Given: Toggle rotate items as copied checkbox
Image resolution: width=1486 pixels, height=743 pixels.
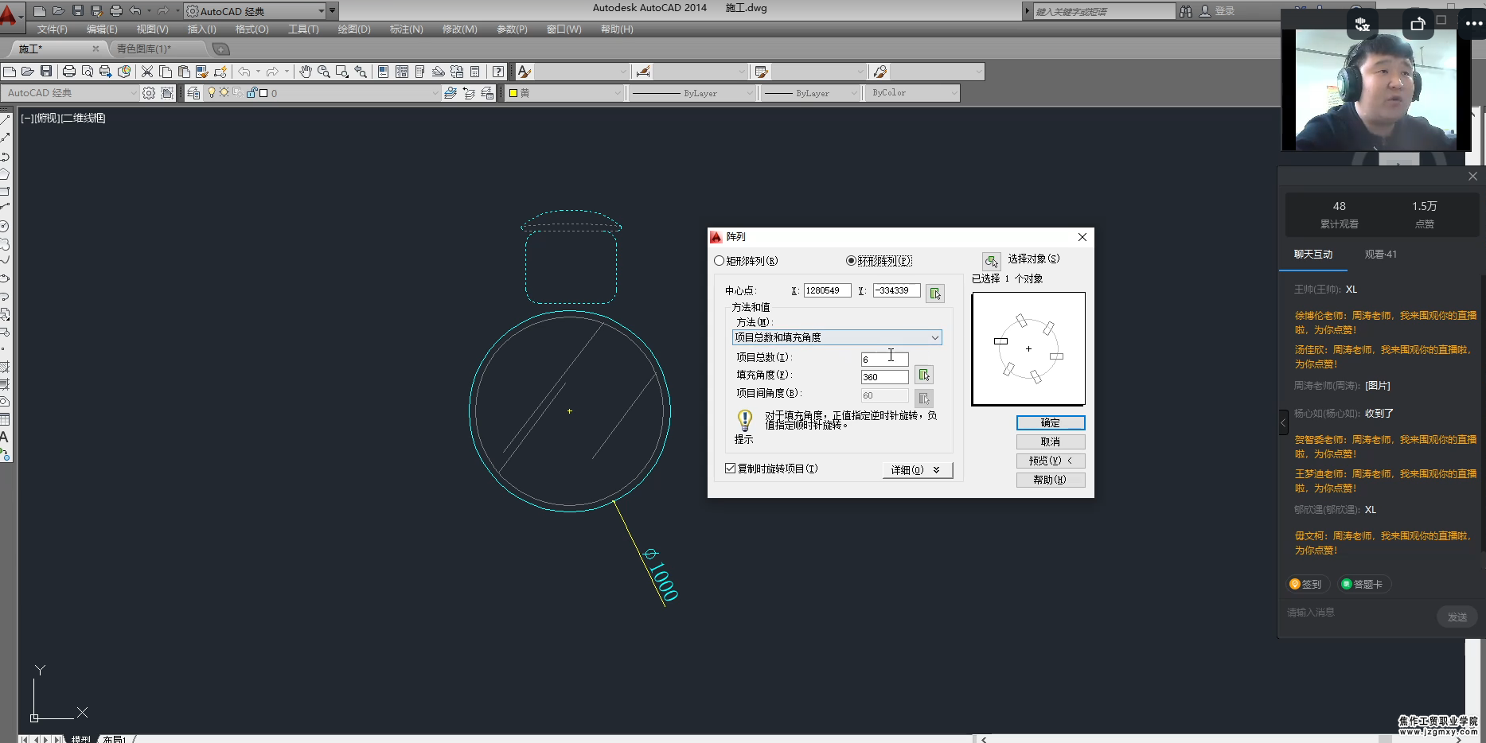Looking at the screenshot, I should [731, 469].
